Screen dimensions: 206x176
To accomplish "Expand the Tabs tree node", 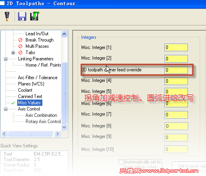I will [13, 53].
